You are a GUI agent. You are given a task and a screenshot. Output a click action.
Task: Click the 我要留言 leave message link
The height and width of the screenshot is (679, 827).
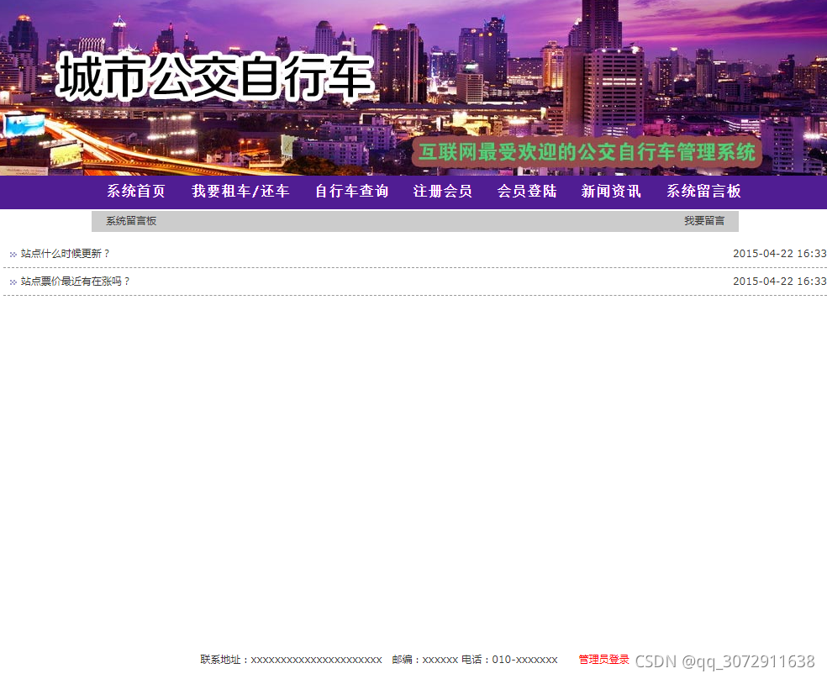tap(703, 220)
